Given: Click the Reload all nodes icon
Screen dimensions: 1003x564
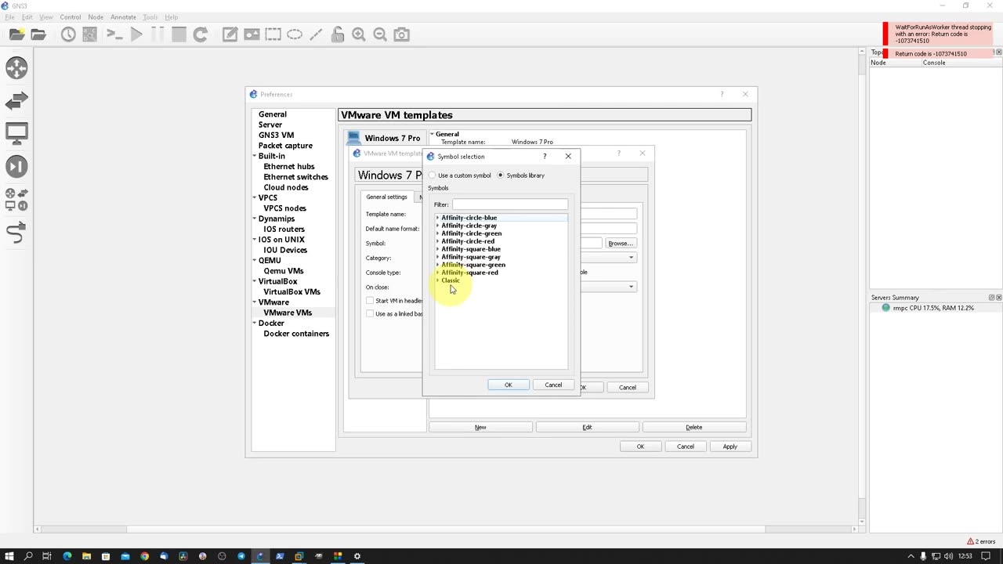Looking at the screenshot, I should 201,34.
